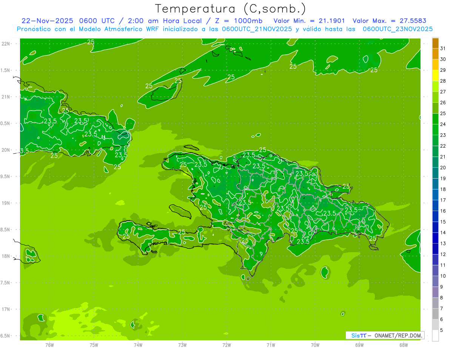The image size is (453, 350).
Task: Click the purple swatch between 9 and 10
Action: (x=435, y=281)
